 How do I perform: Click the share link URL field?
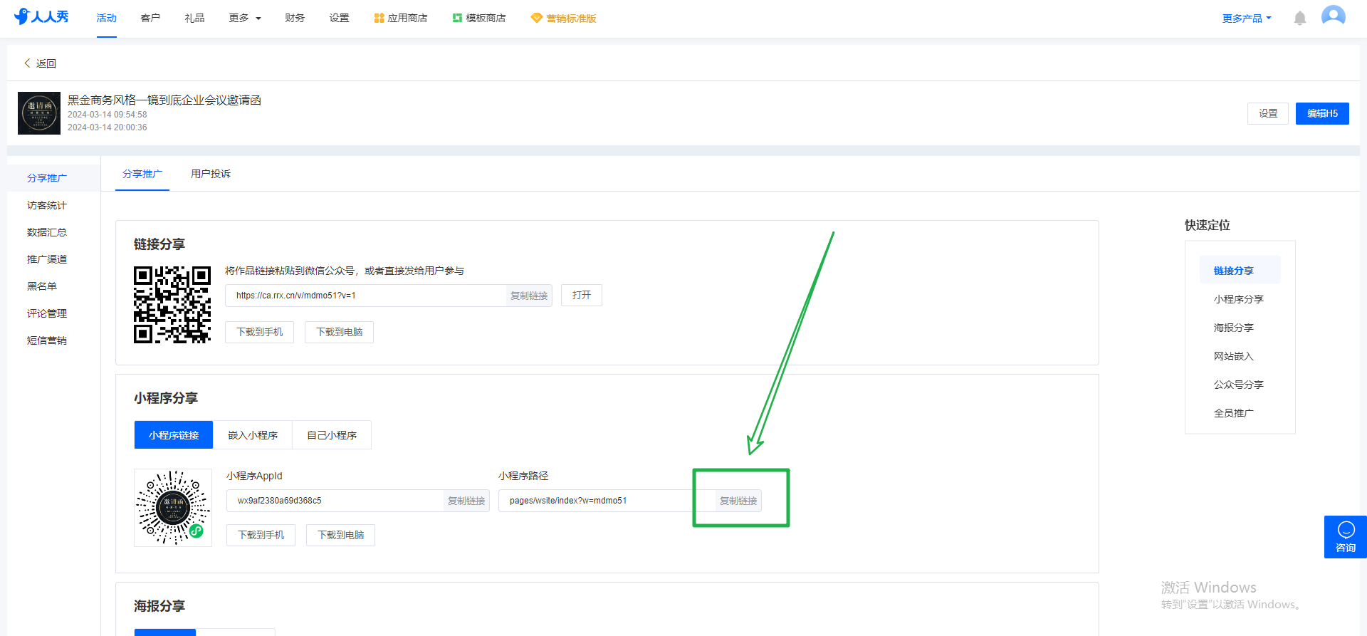click(x=366, y=296)
